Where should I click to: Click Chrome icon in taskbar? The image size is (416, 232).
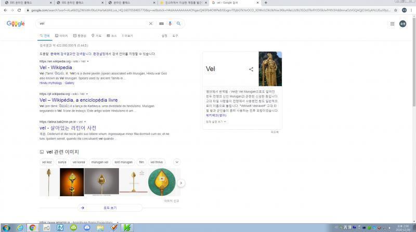33,228
